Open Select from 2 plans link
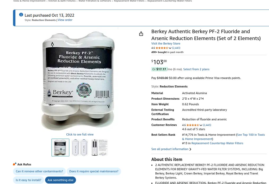This screenshot has height=184, width=269. pyautogui.click(x=196, y=69)
